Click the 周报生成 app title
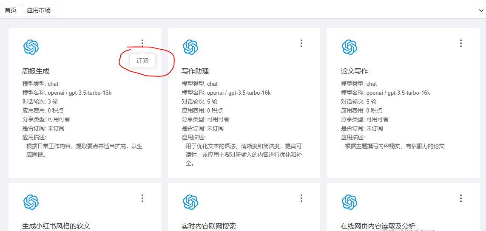 (x=36, y=71)
